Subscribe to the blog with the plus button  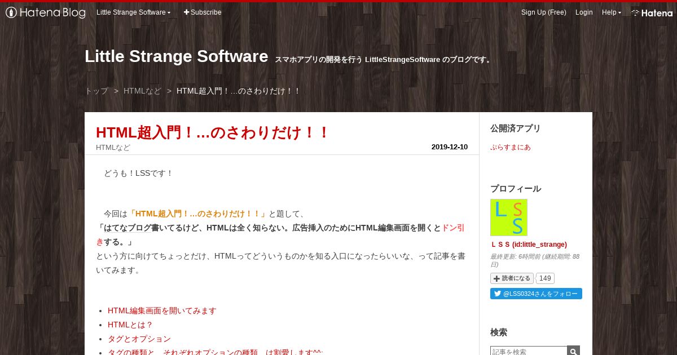coord(203,12)
